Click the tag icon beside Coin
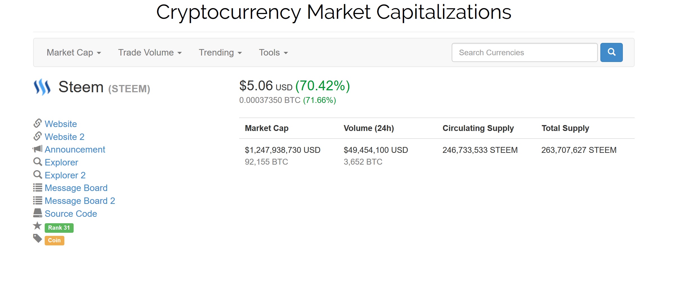Screen dimensions: 699x281 (37, 238)
